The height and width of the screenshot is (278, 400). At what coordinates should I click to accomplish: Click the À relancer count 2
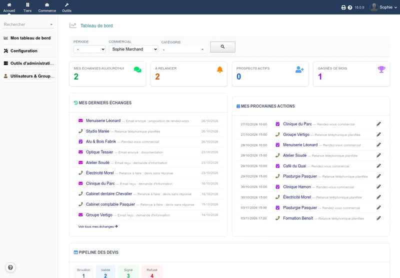click(x=157, y=76)
